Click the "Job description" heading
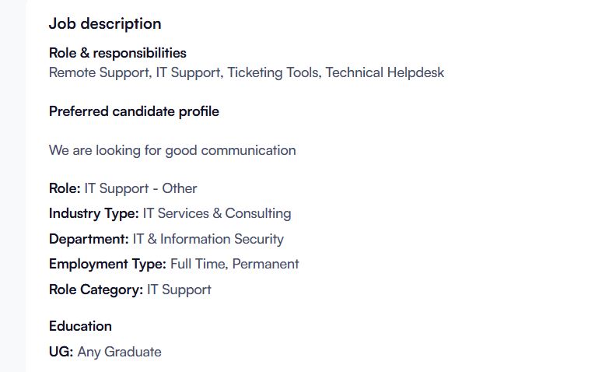The width and height of the screenshot is (602, 372). 105,23
